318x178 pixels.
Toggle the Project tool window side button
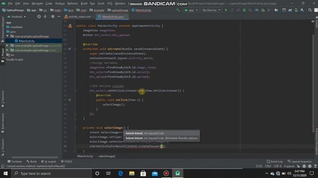(x=2, y=55)
